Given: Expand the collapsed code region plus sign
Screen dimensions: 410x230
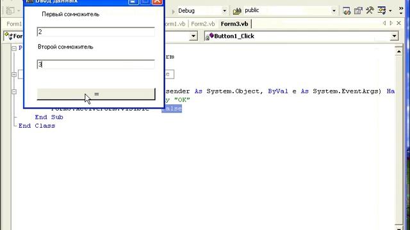Looking at the screenshot, I should (x=14, y=74).
